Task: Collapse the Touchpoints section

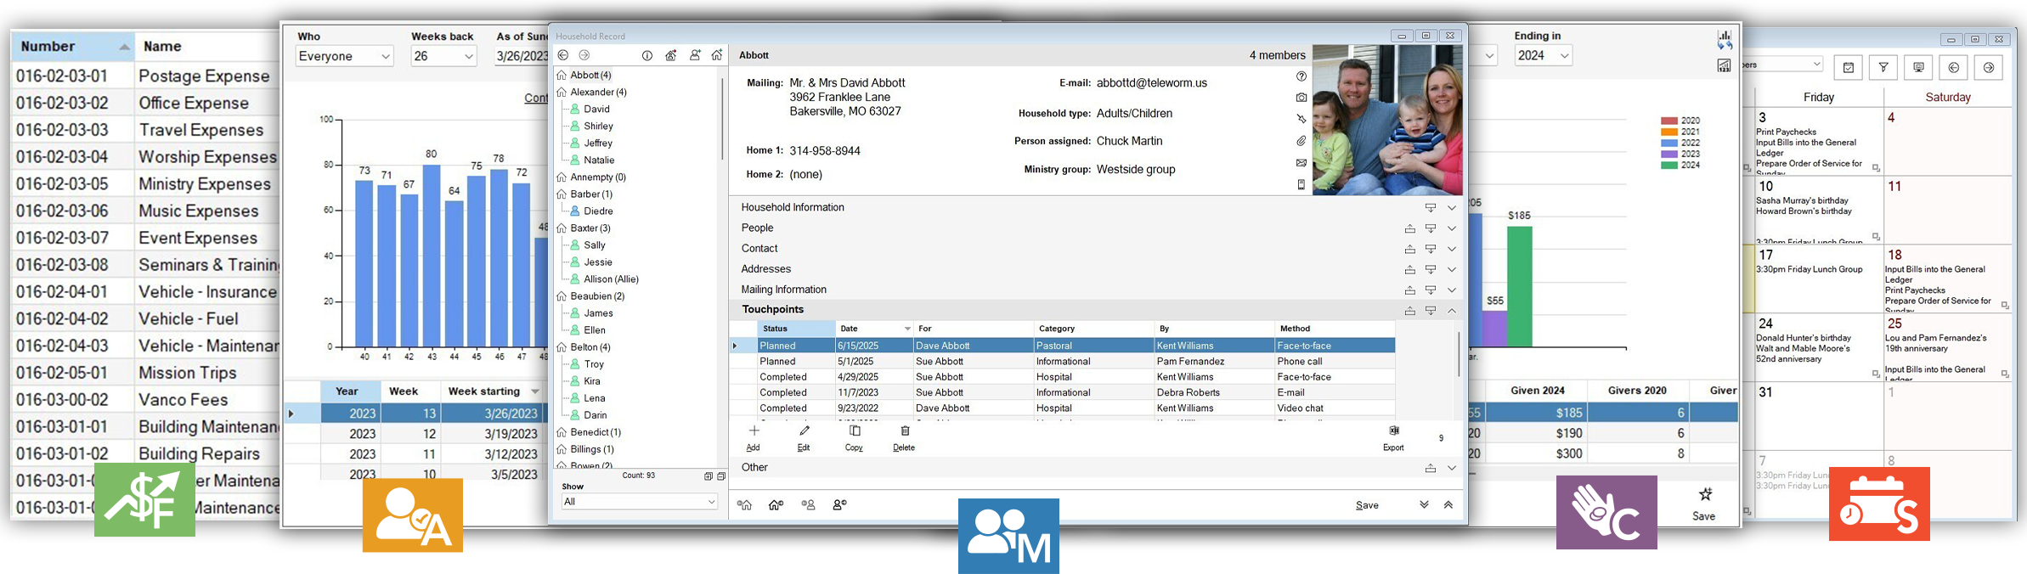Action: tap(1452, 311)
